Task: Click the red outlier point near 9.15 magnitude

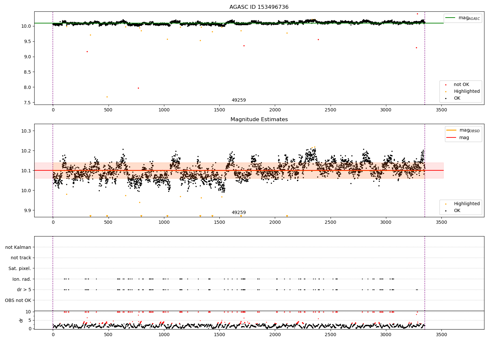Action: (x=87, y=51)
